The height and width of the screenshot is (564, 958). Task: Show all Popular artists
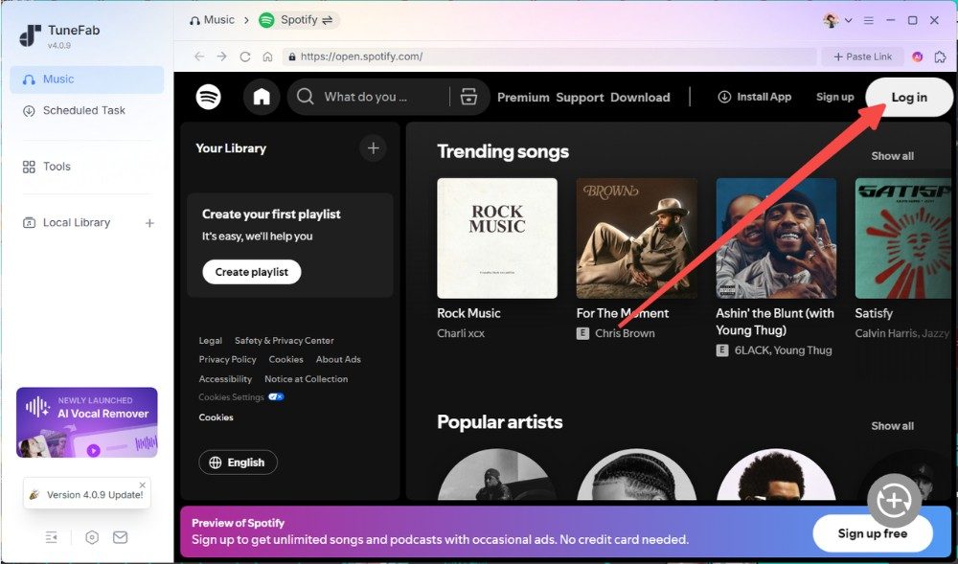892,426
